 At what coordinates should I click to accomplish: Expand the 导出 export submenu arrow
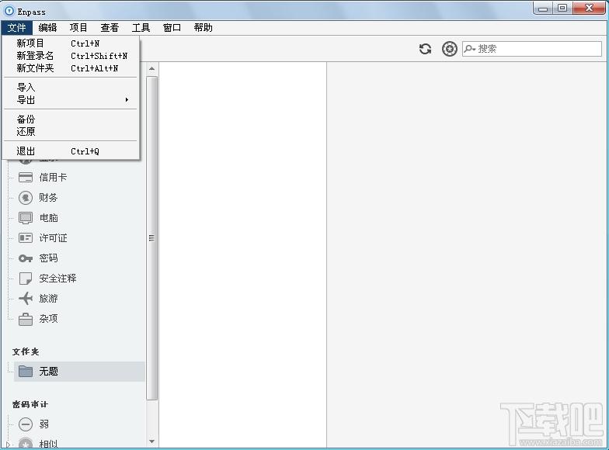(127, 99)
